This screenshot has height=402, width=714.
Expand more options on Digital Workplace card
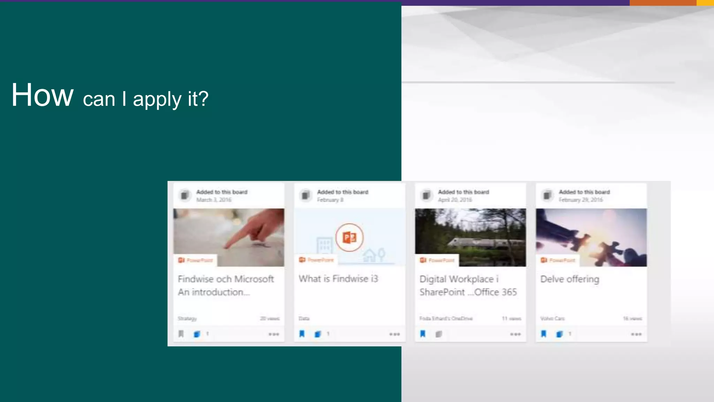515,334
